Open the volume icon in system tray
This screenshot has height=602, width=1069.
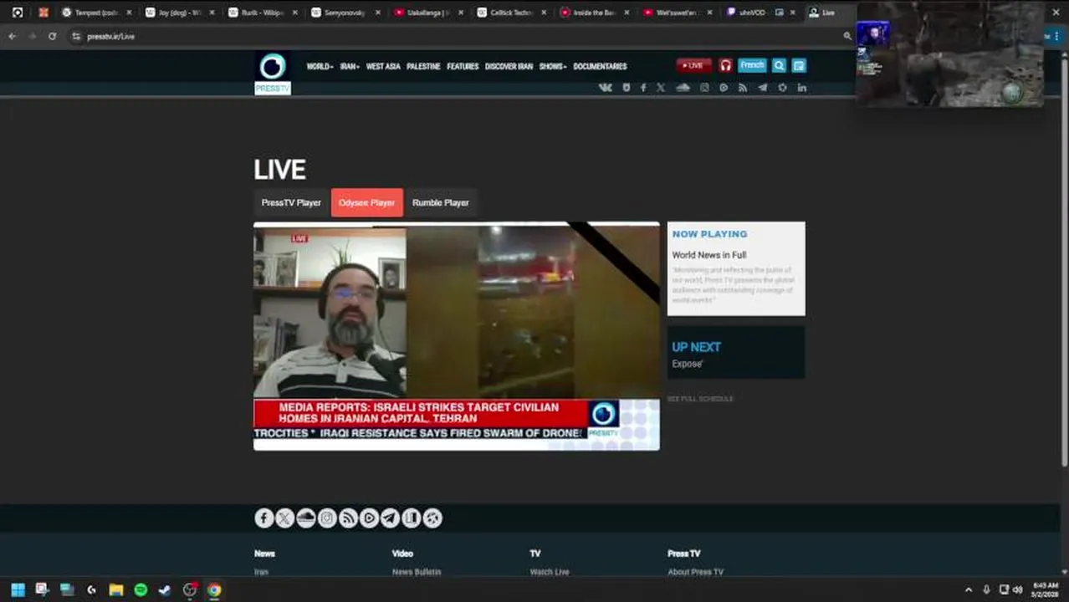click(x=1018, y=589)
